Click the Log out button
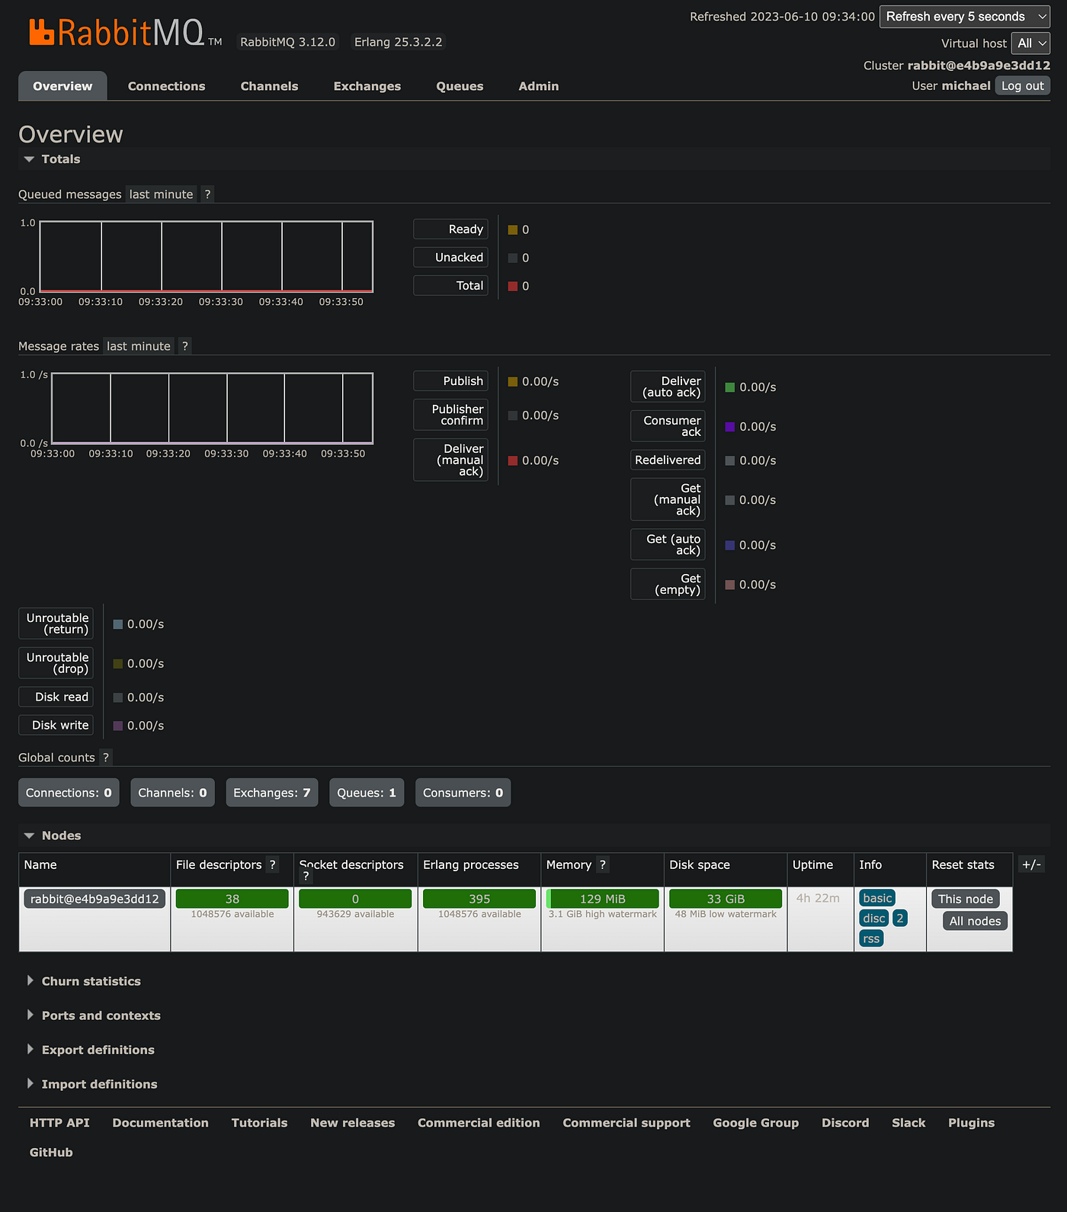1067x1212 pixels. 1023,86
